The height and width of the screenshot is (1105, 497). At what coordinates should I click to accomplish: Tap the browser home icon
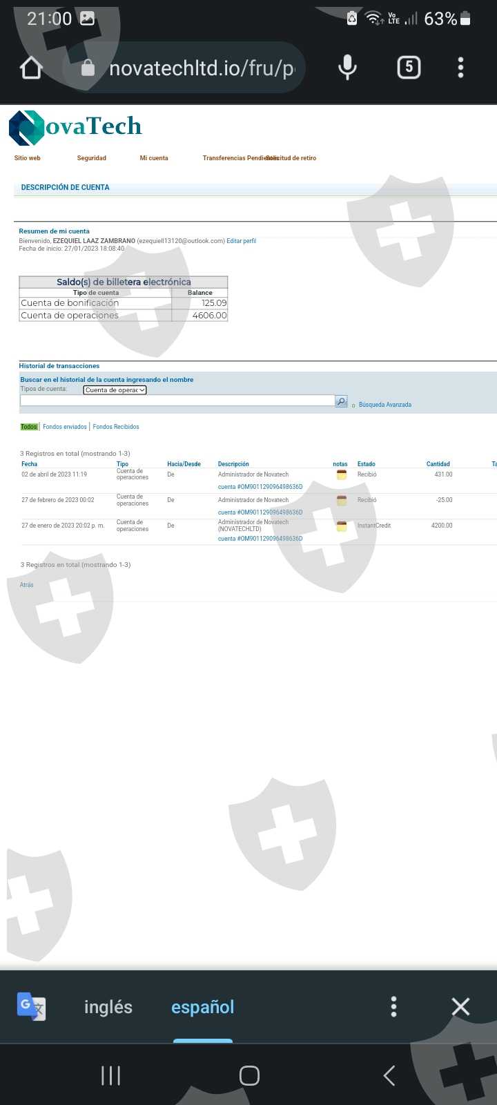click(x=31, y=68)
